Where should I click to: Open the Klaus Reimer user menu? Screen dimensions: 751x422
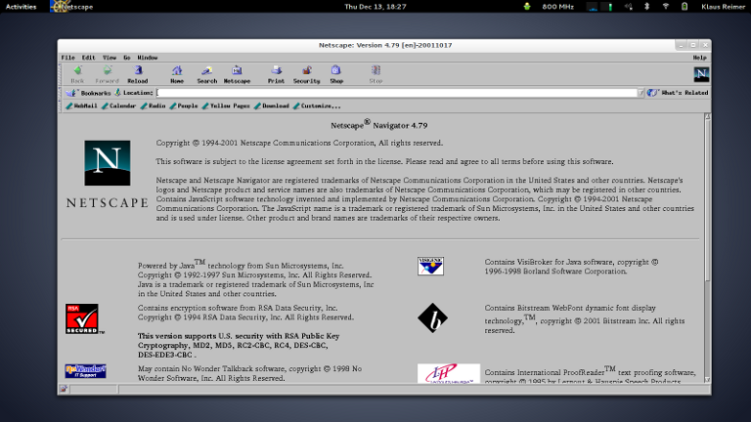pyautogui.click(x=723, y=7)
